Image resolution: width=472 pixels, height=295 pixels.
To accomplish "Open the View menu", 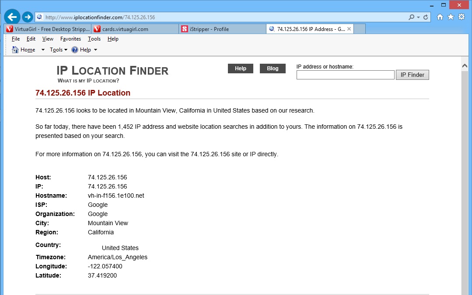I will pos(48,39).
